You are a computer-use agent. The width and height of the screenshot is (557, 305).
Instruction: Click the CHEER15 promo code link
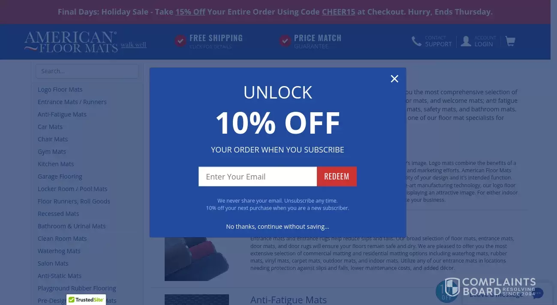338,12
